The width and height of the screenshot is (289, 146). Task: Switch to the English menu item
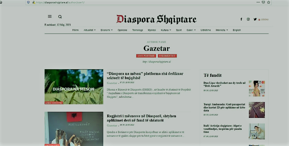point(237,30)
